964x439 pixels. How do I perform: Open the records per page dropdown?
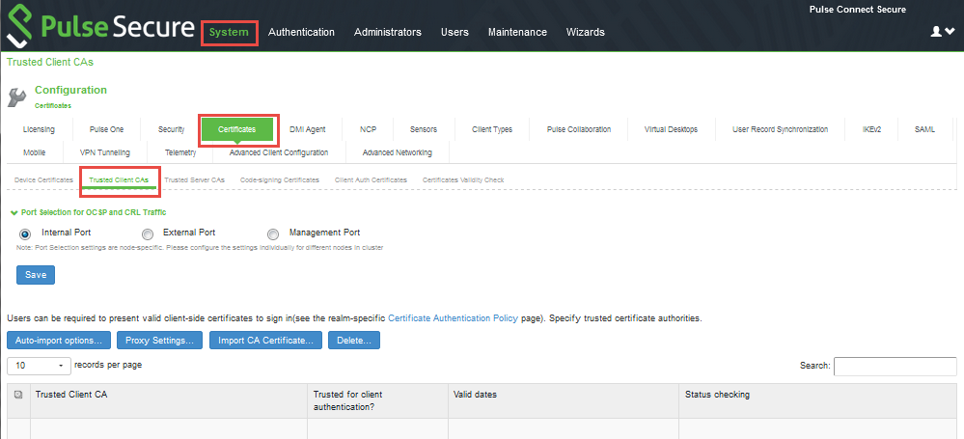tap(39, 366)
